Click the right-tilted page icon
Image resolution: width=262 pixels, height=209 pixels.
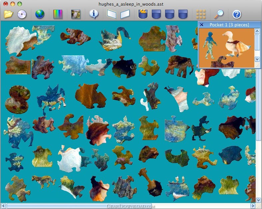click(x=125, y=14)
